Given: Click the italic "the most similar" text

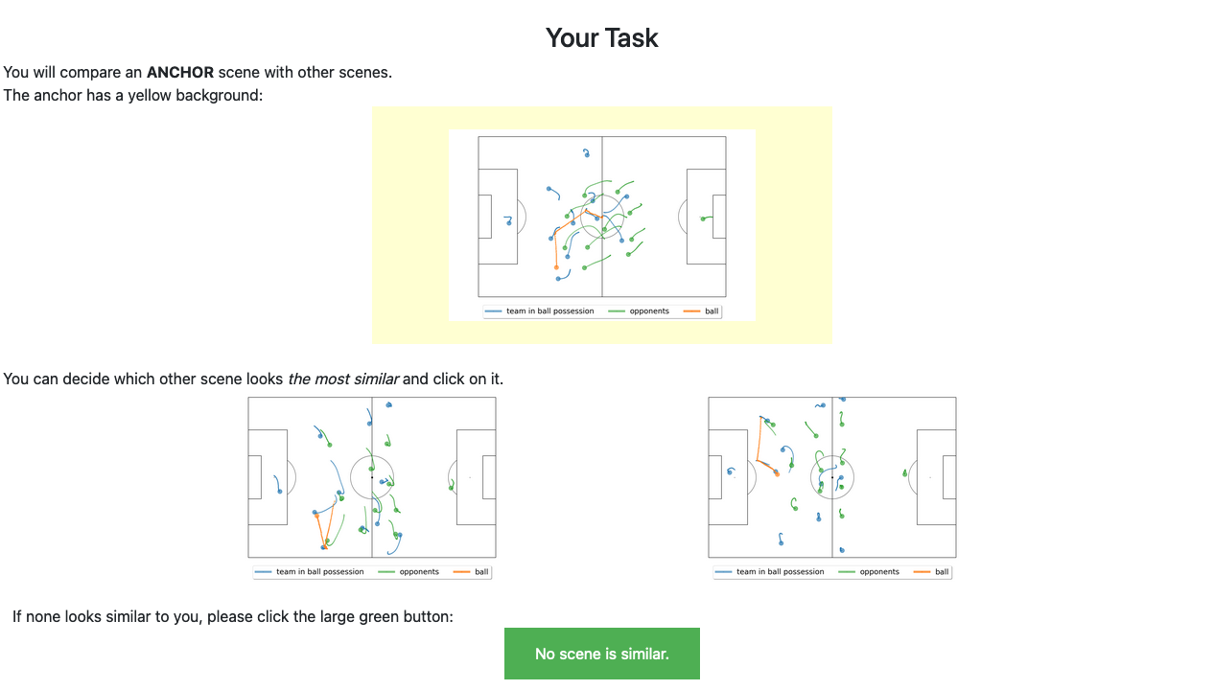Looking at the screenshot, I should pos(343,379).
